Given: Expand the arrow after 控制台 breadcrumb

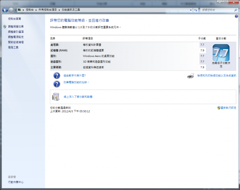Looking at the screenshot, I should coord(36,10).
